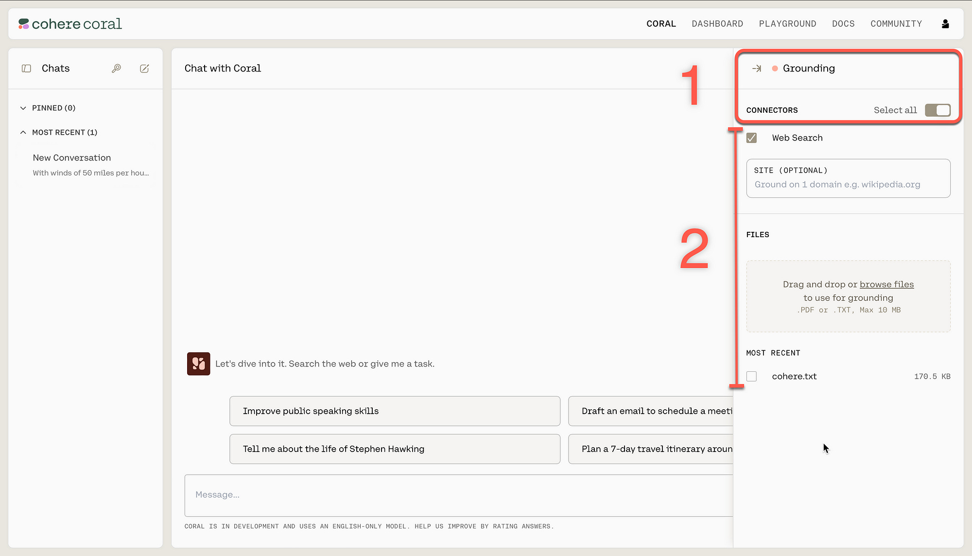972x556 pixels.
Task: Click the Coral bot avatar icon
Action: (x=198, y=364)
